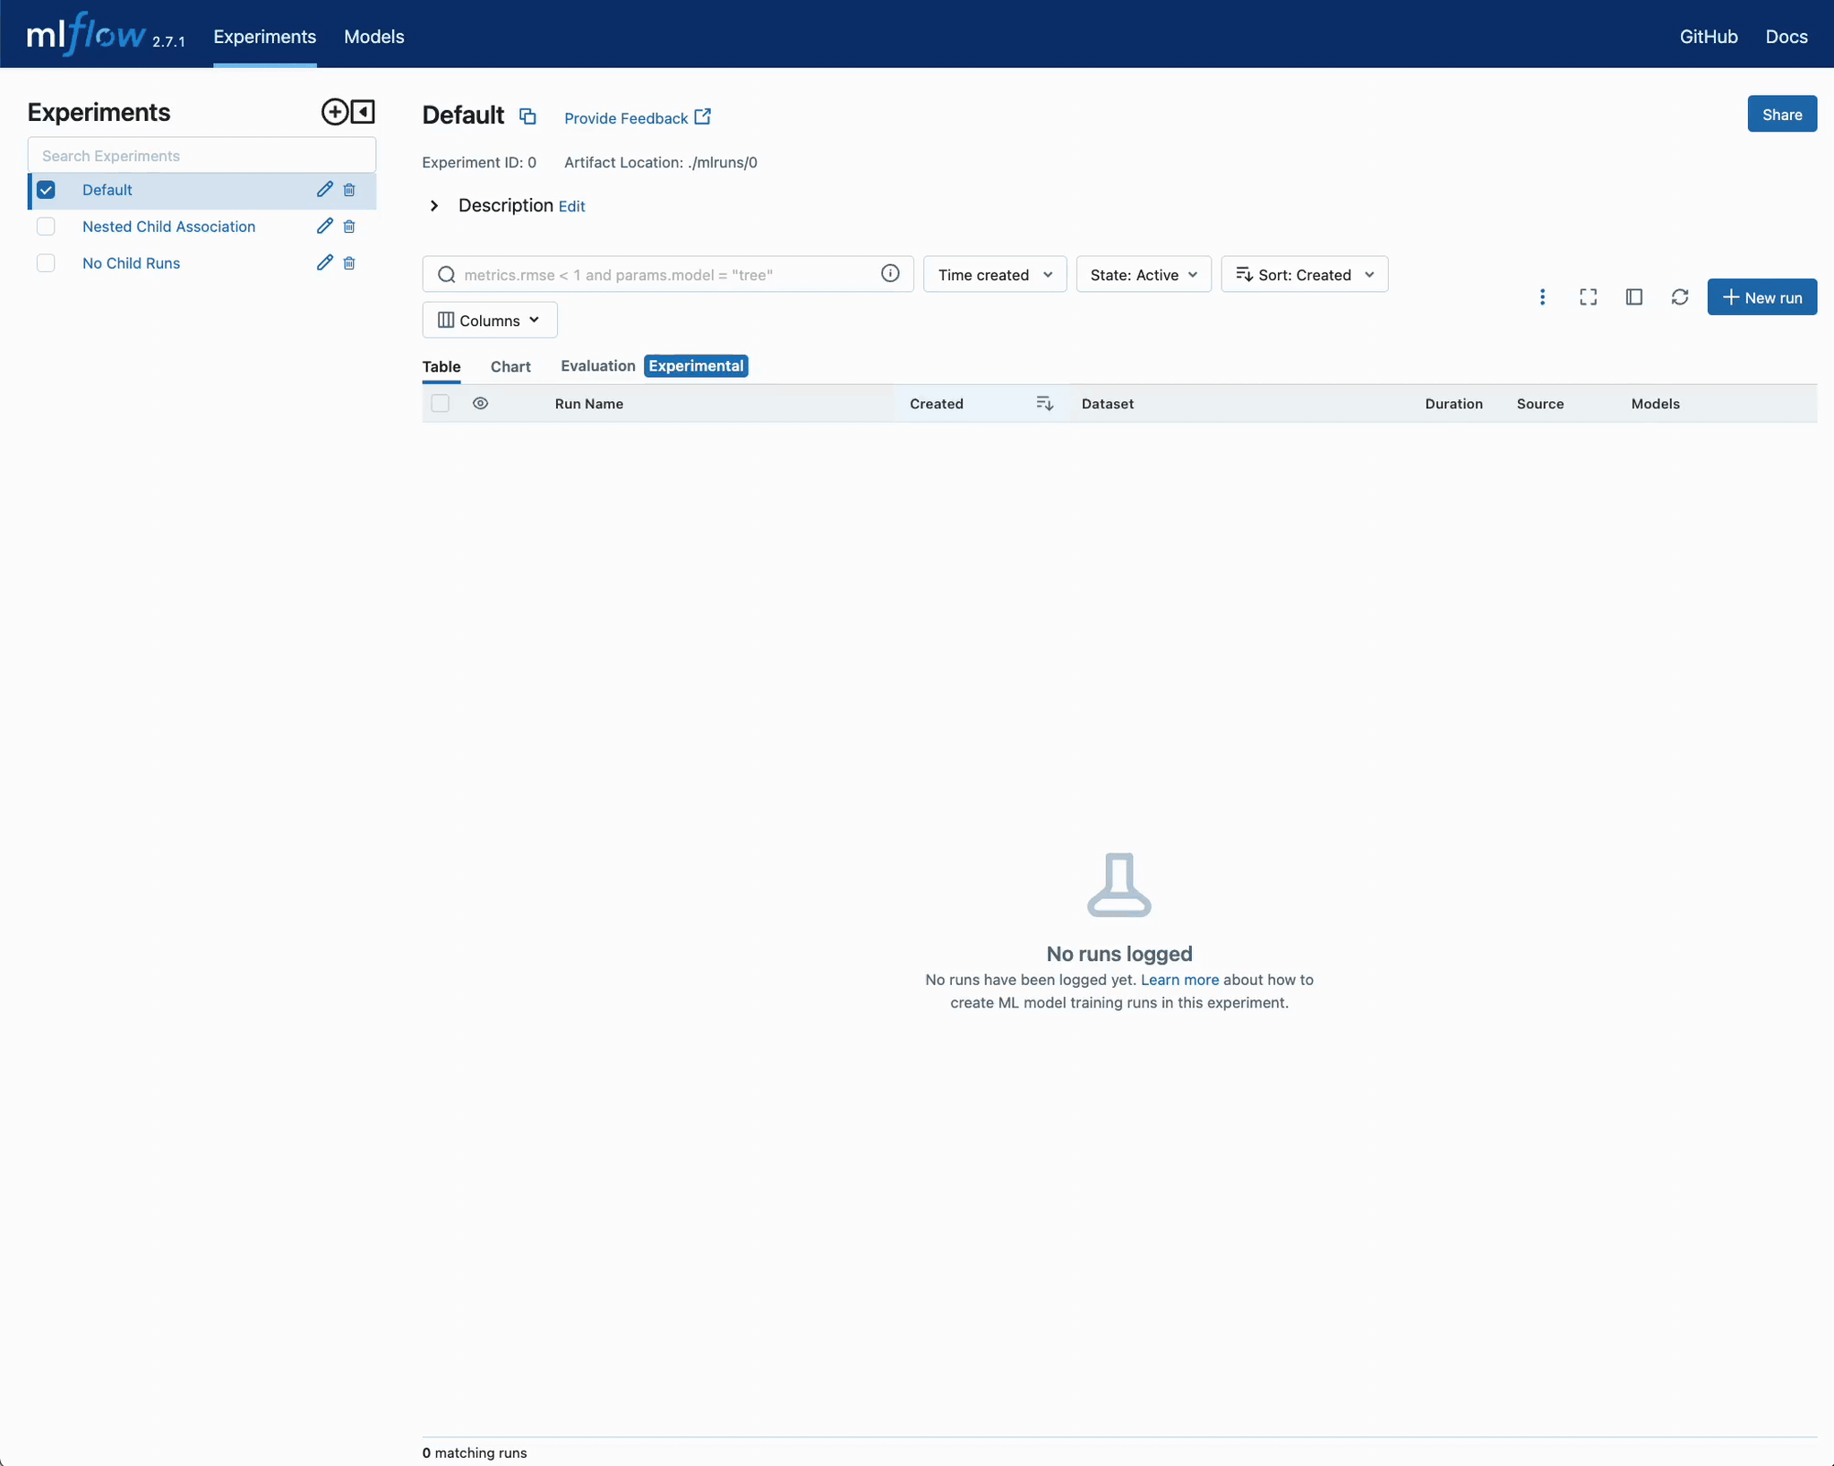Toggle the eye visibility column icon
1834x1466 pixels.
click(480, 404)
